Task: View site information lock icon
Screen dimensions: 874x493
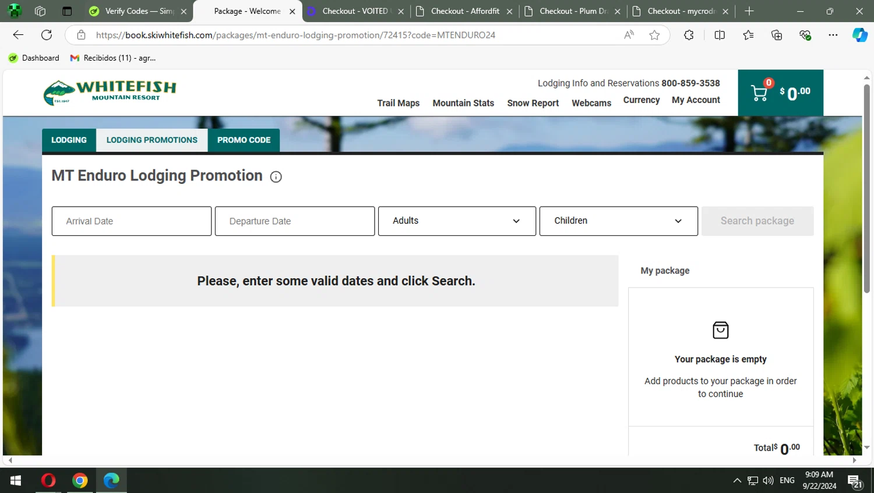Action: 82,35
